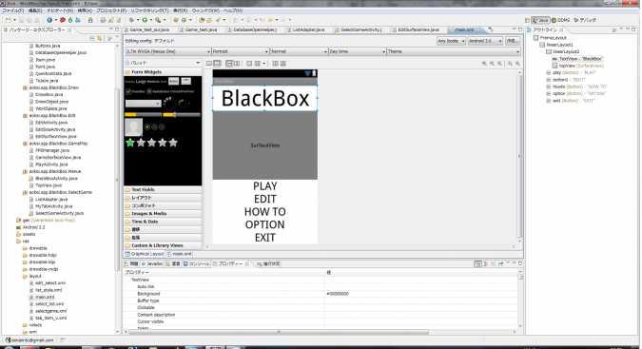642x349 pixels.
Task: Click the Collapse All icon in Package Explorer
Action: tap(92, 38)
